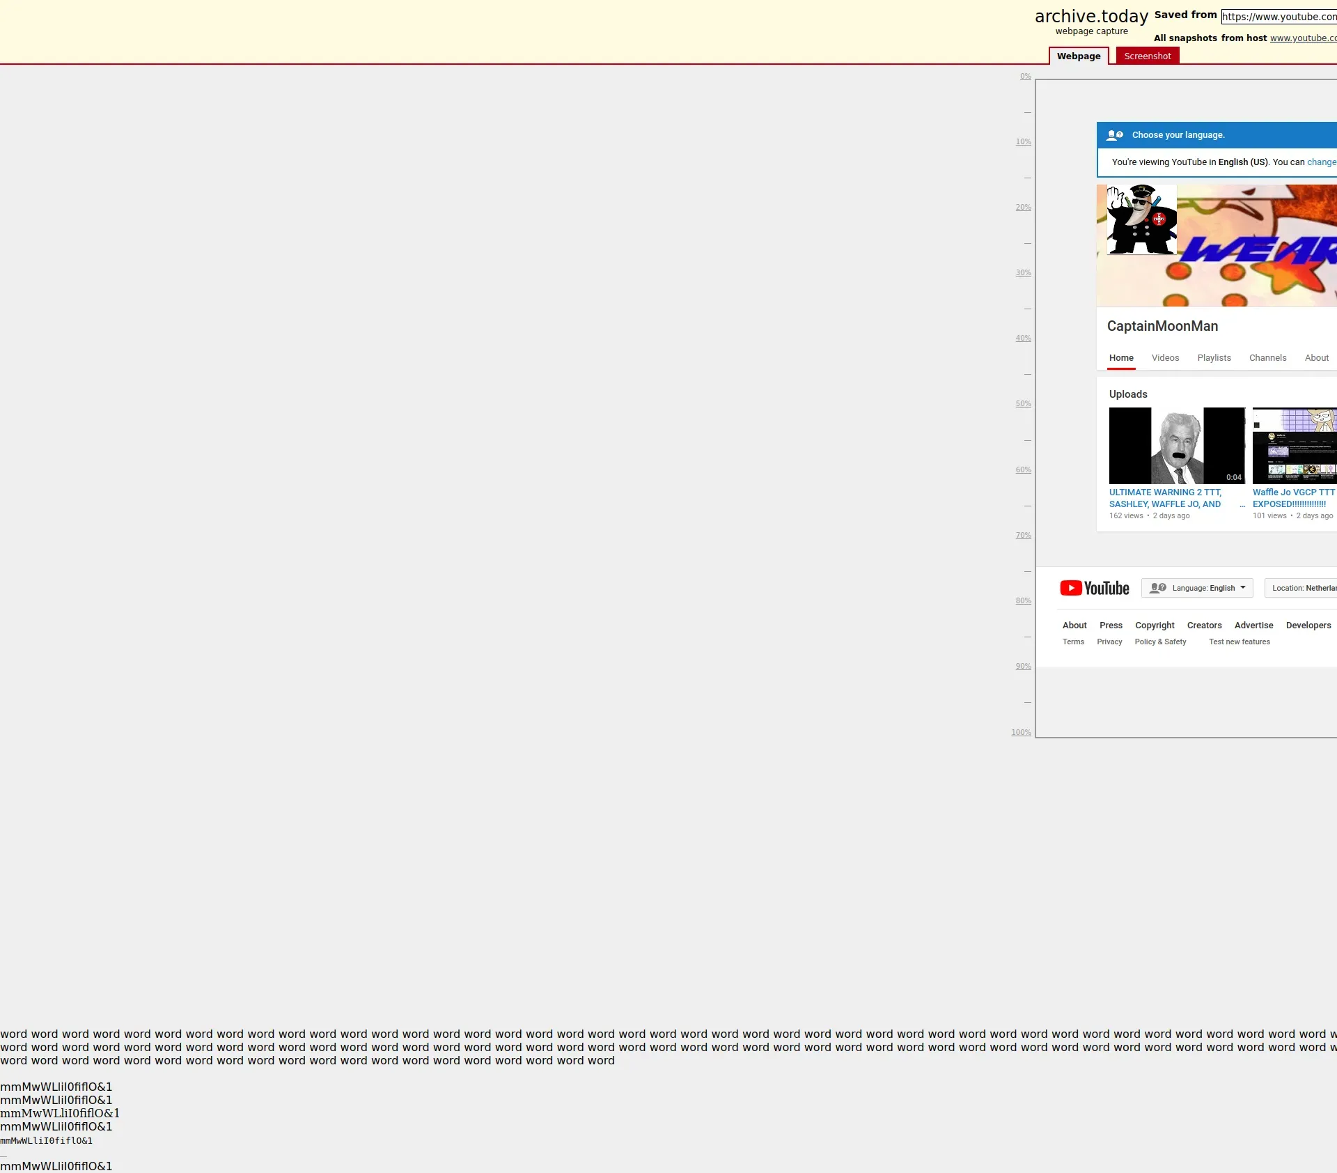This screenshot has height=1173, width=1337.
Task: Open the ULTIMATE WARNING 2 video thumbnail
Action: [1176, 446]
